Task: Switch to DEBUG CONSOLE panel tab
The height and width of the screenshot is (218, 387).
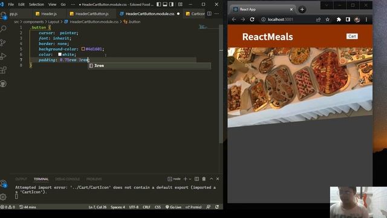Action: [x=67, y=179]
